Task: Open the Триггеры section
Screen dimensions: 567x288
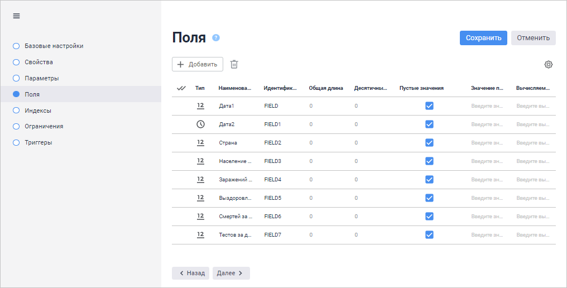Action: [39, 142]
